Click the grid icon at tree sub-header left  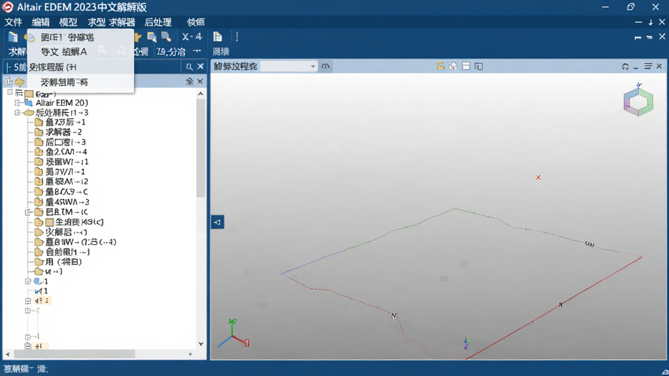8,82
